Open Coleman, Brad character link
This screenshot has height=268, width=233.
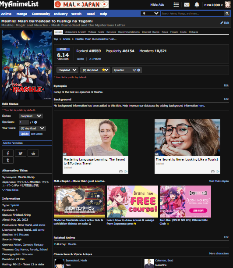tap(164, 261)
